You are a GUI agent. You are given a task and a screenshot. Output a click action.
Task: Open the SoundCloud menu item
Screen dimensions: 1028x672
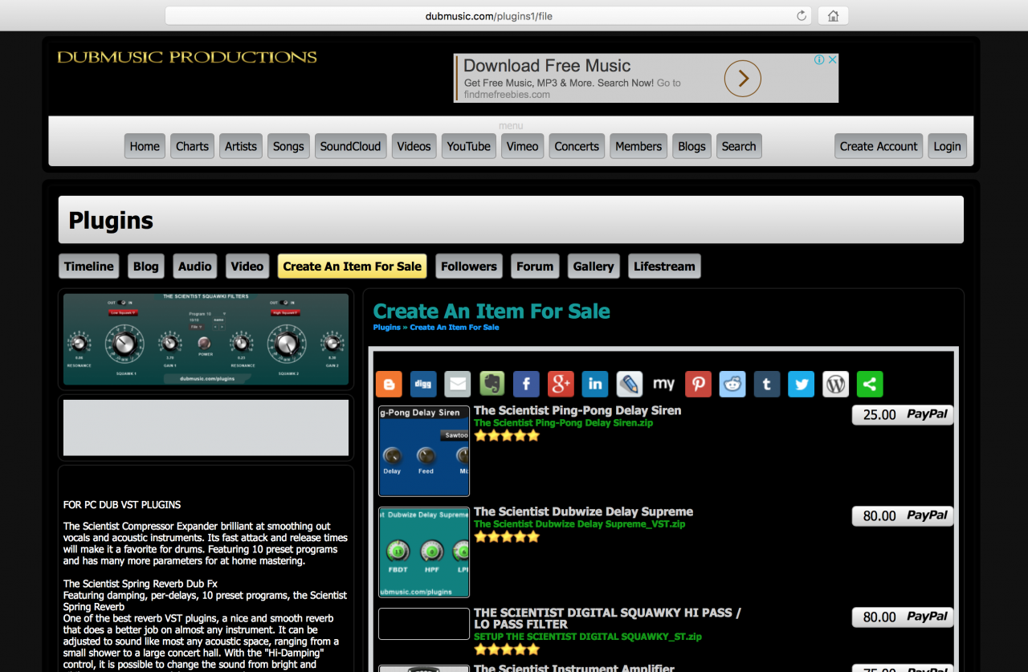350,146
